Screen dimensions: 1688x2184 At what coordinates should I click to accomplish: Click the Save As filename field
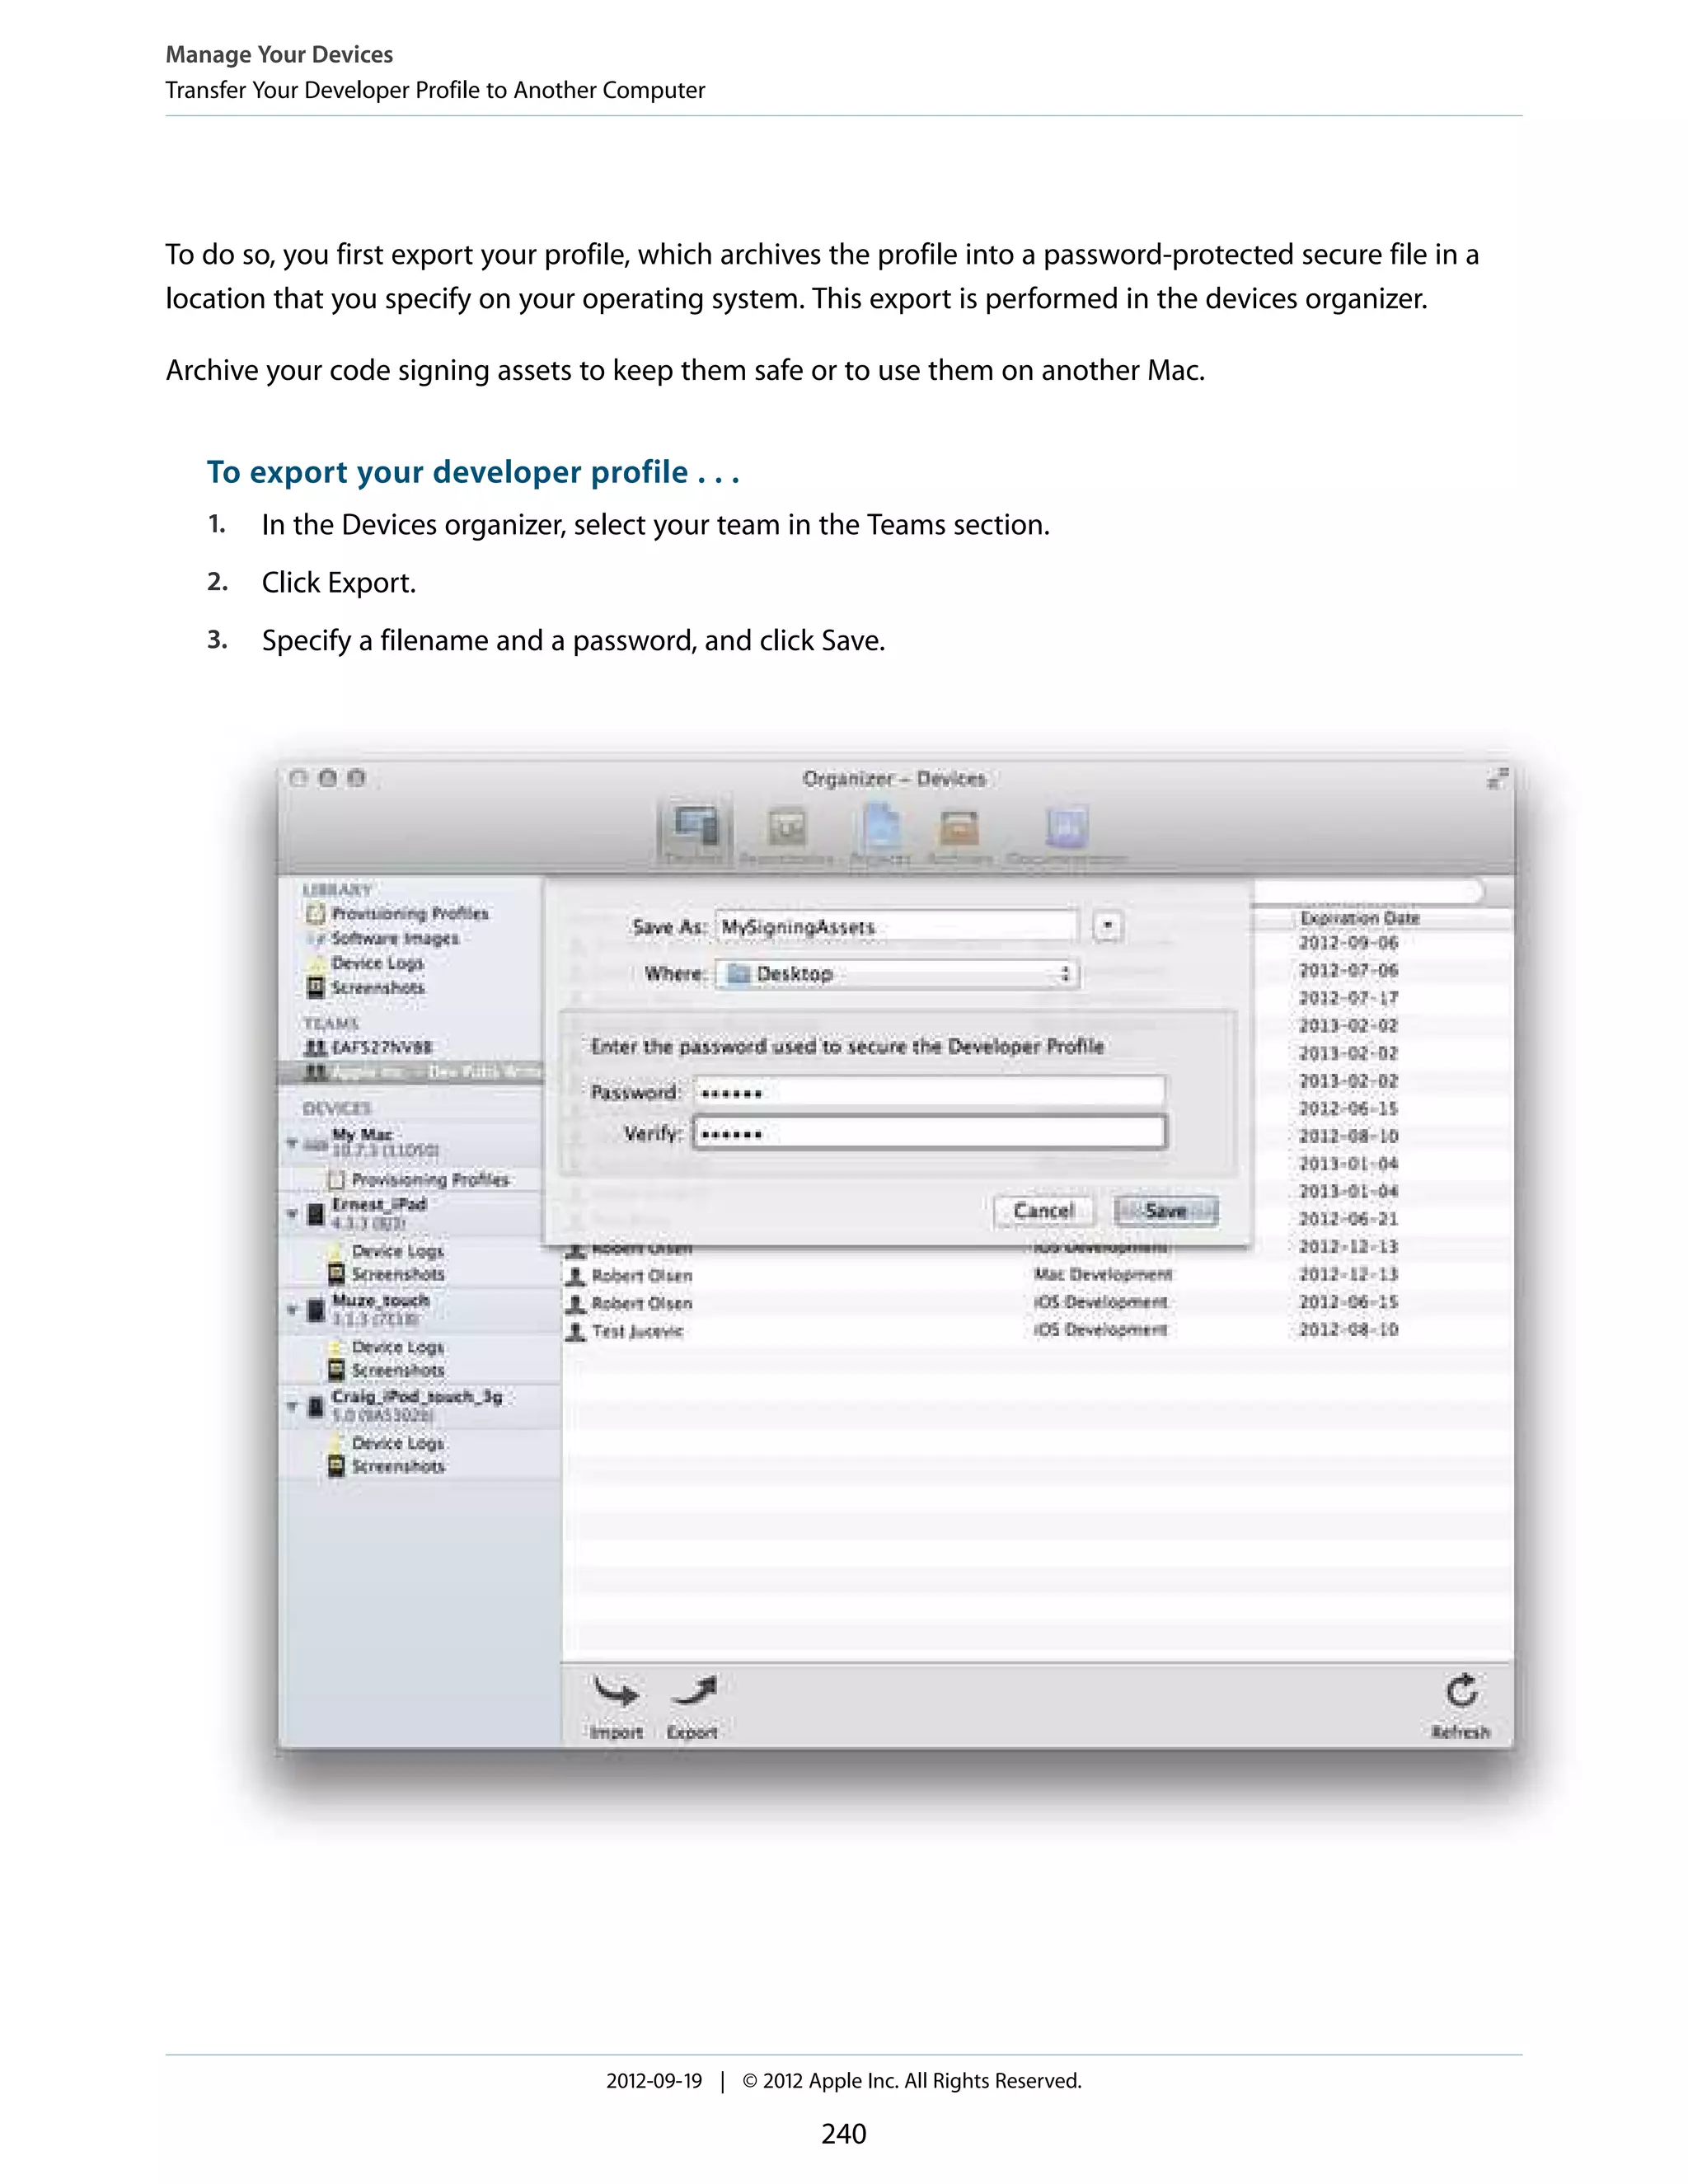pyautogui.click(x=897, y=927)
